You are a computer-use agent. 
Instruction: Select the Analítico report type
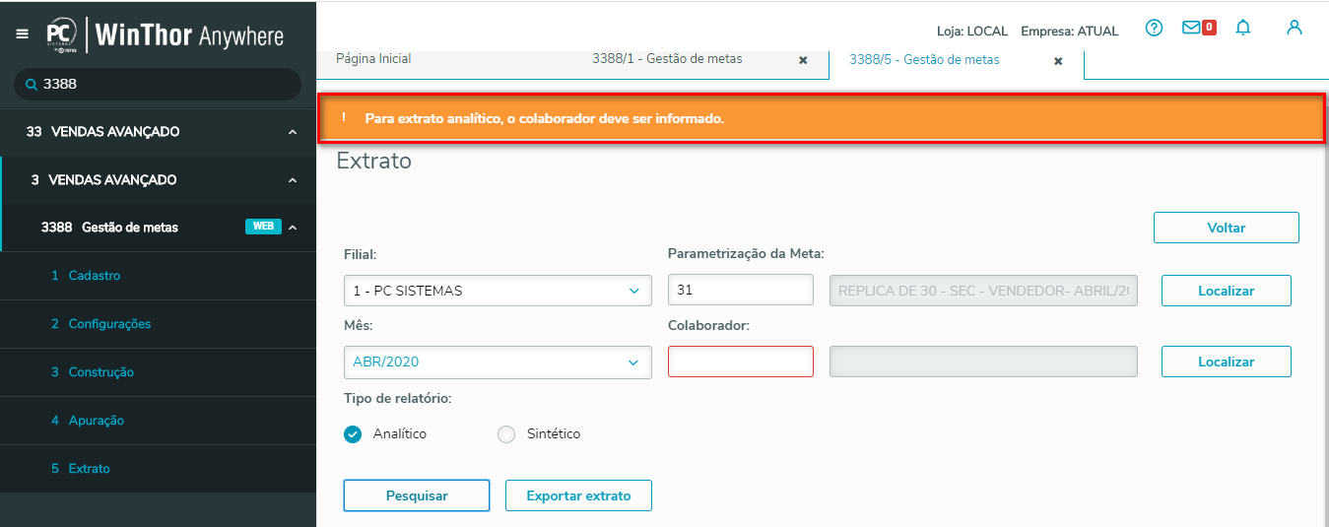click(x=354, y=434)
